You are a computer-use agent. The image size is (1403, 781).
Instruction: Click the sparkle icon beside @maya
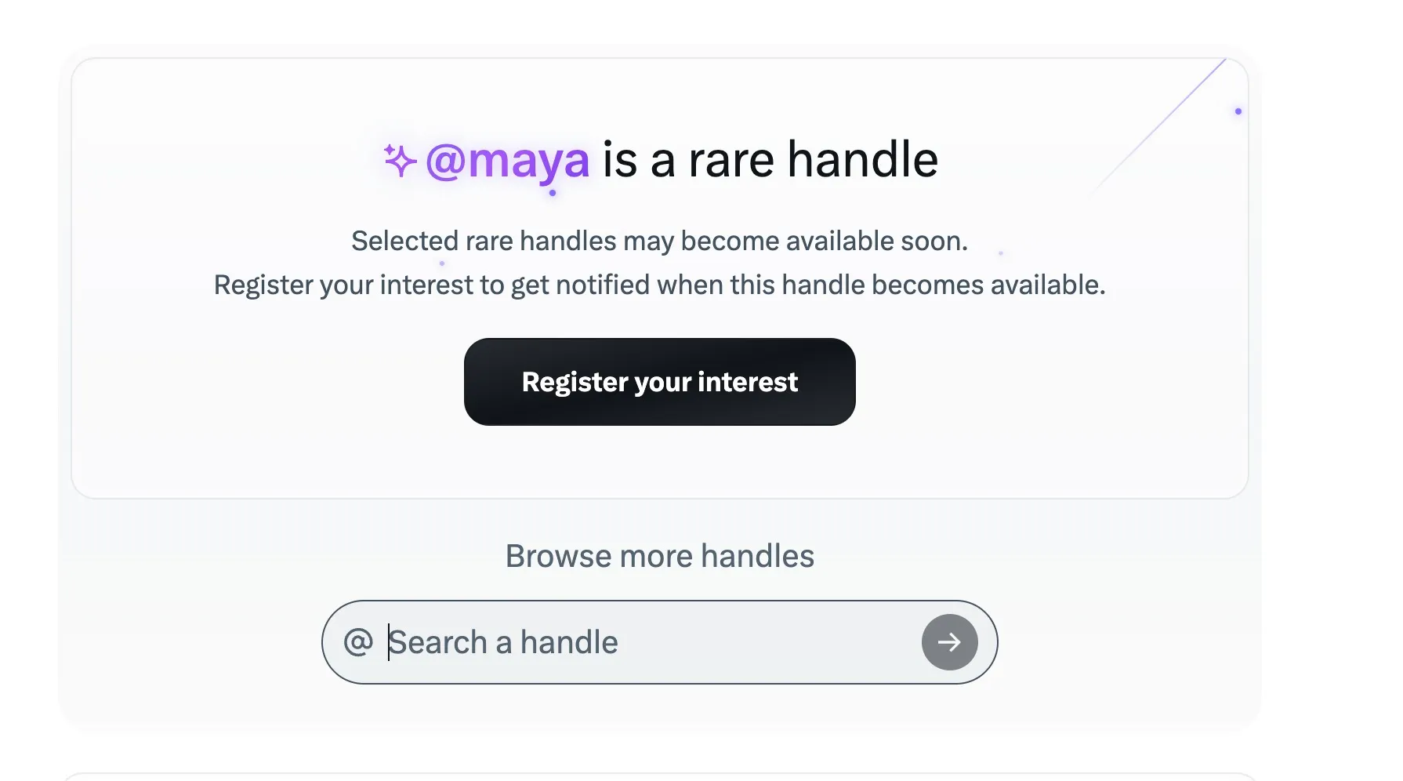(400, 160)
